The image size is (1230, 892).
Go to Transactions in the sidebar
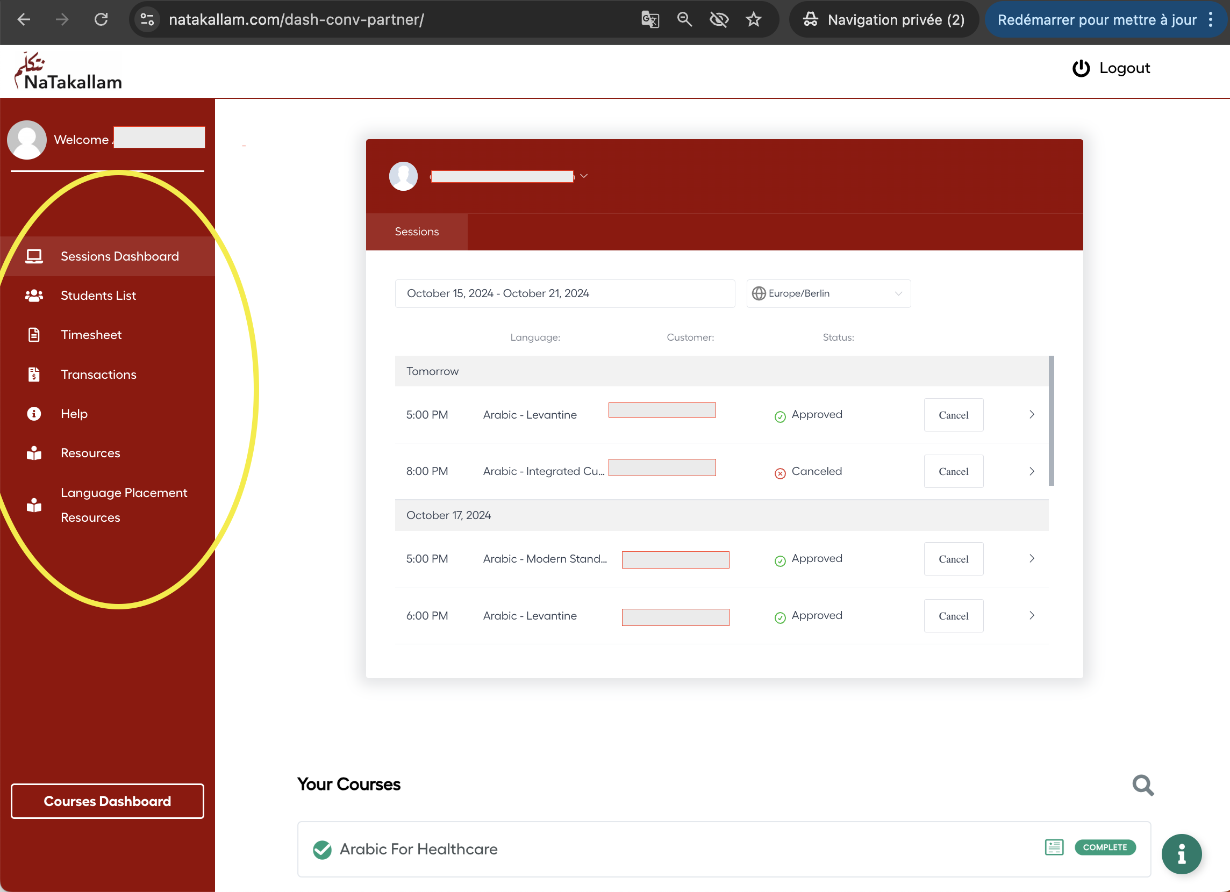click(x=108, y=374)
